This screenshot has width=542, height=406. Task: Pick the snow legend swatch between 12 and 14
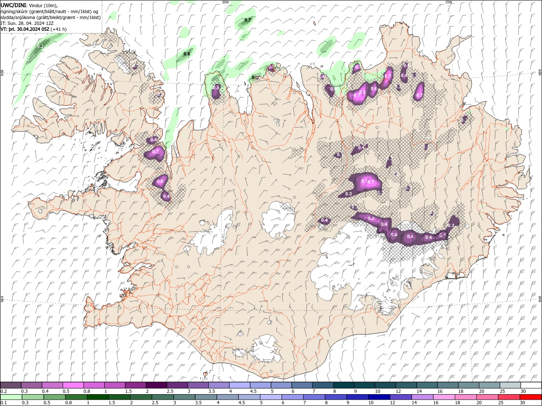point(406,385)
